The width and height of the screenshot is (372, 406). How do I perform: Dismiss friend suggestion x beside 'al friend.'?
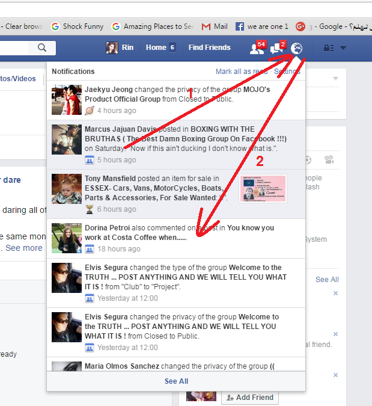(x=335, y=334)
